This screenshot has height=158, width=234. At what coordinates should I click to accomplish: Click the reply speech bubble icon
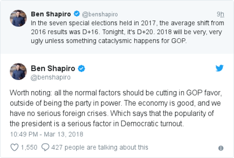pyautogui.click(x=45, y=147)
